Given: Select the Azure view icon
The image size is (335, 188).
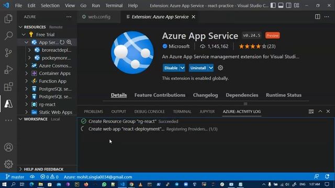Looking at the screenshot, I should tap(8, 104).
